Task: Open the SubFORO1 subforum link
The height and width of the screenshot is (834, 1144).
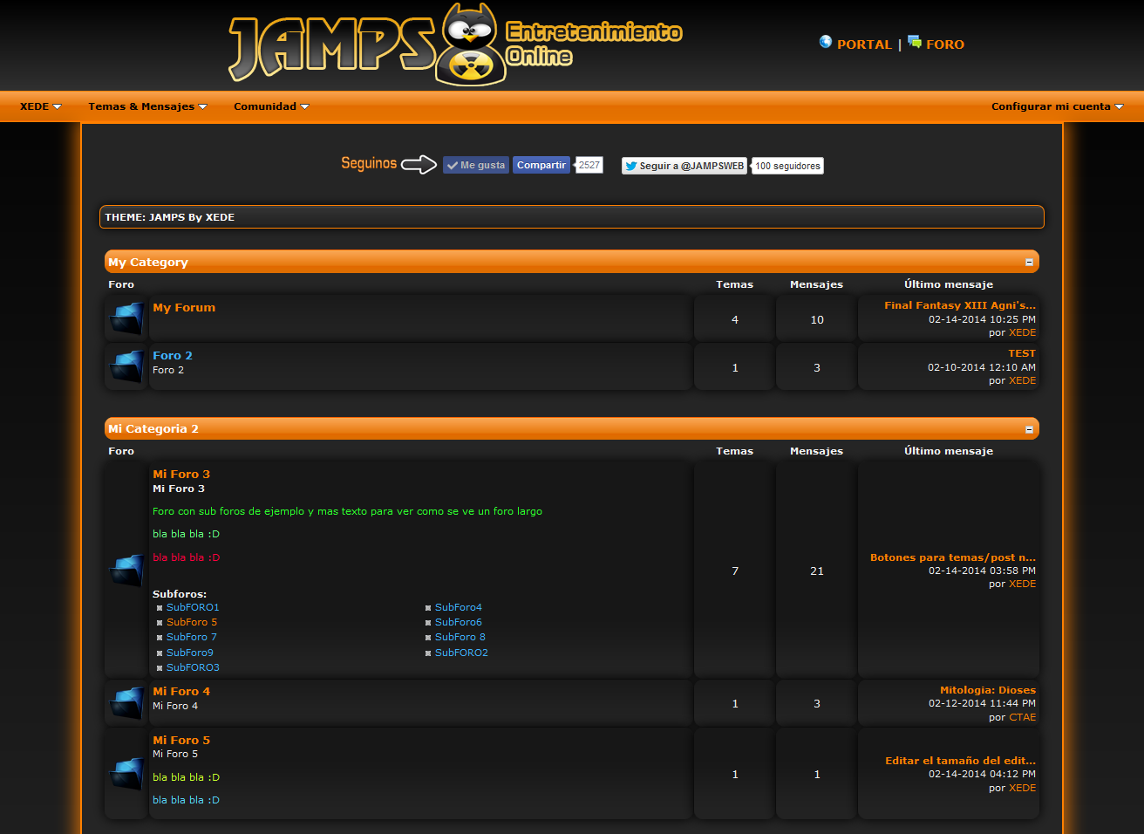Action: coord(193,607)
